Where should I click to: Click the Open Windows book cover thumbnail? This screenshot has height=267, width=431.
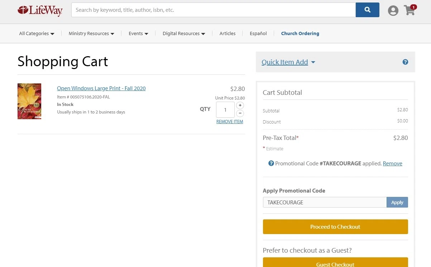click(x=29, y=101)
